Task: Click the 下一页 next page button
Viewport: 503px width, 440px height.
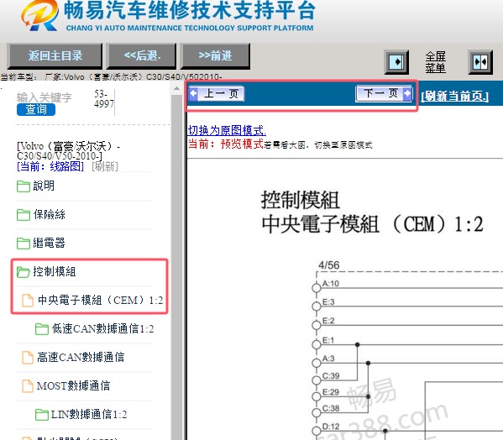Action: pyautogui.click(x=384, y=94)
